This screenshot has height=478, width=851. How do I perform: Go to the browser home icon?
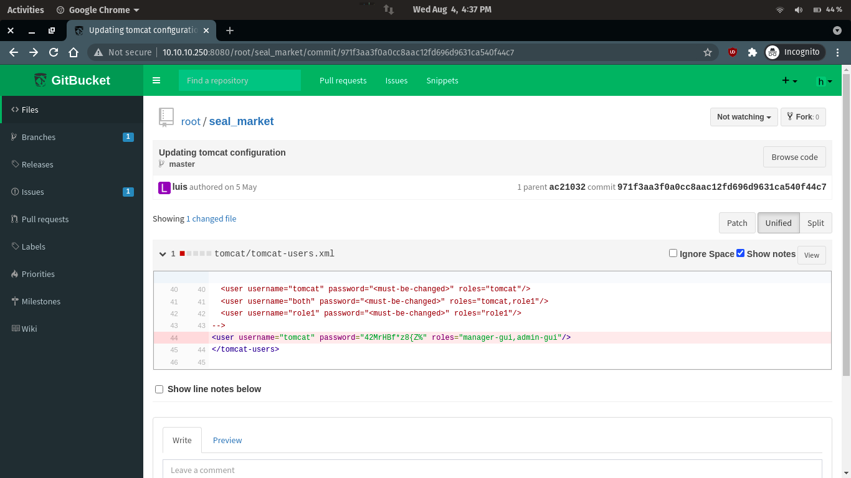74,52
